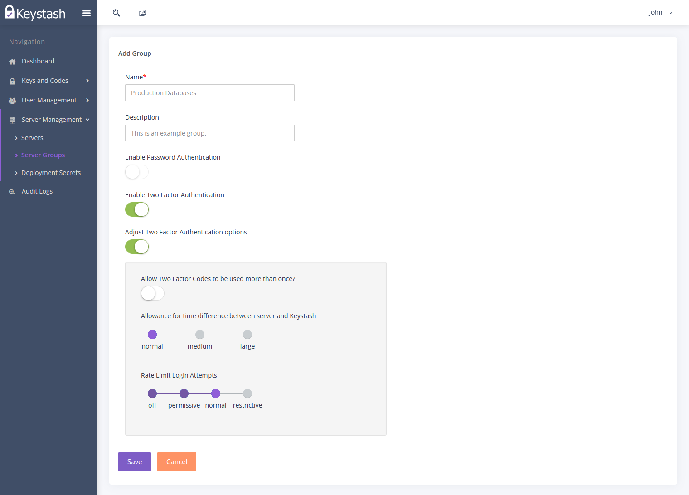This screenshot has height=495, width=689.
Task: Cancel adding the group
Action: tap(176, 461)
